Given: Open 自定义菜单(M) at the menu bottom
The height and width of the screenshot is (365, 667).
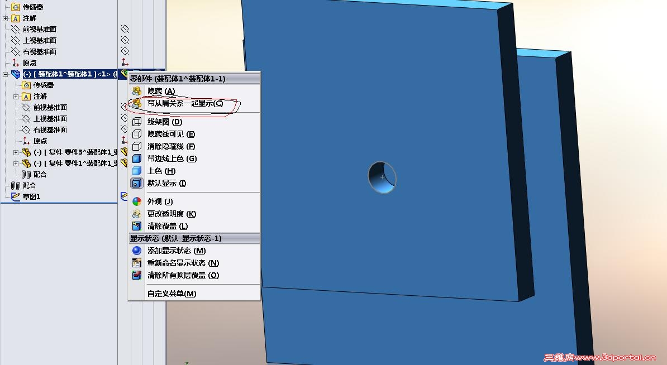Looking at the screenshot, I should coord(171,294).
